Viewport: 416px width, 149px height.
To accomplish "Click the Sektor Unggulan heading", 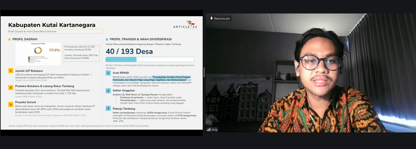I will coord(123,91).
